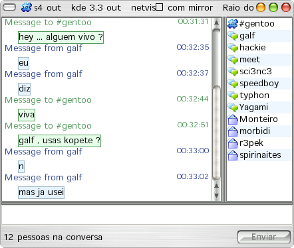The height and width of the screenshot is (248, 294).
Task: Click the 'galf , usas kopete ?' message bubble
Action: click(x=59, y=141)
